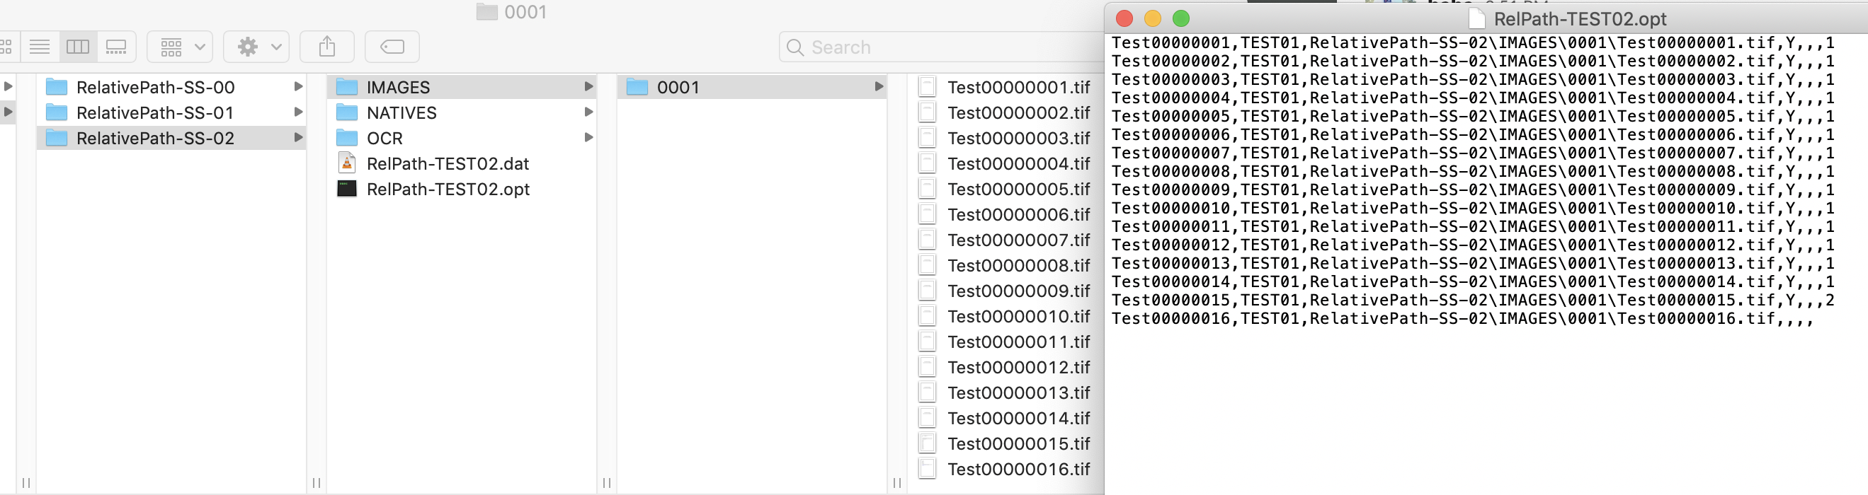Image resolution: width=1868 pixels, height=495 pixels.
Task: Select the RelativePath-SS-02 folder
Action: pyautogui.click(x=171, y=137)
